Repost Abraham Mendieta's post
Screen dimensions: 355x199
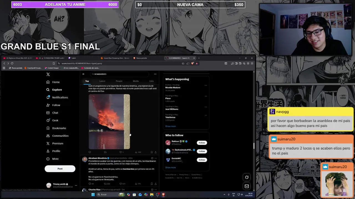(107, 184)
